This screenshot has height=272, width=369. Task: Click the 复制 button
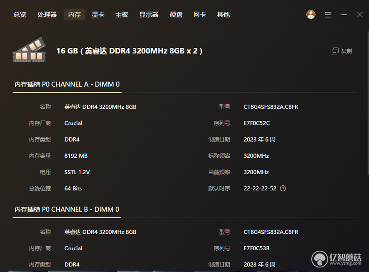(342, 51)
